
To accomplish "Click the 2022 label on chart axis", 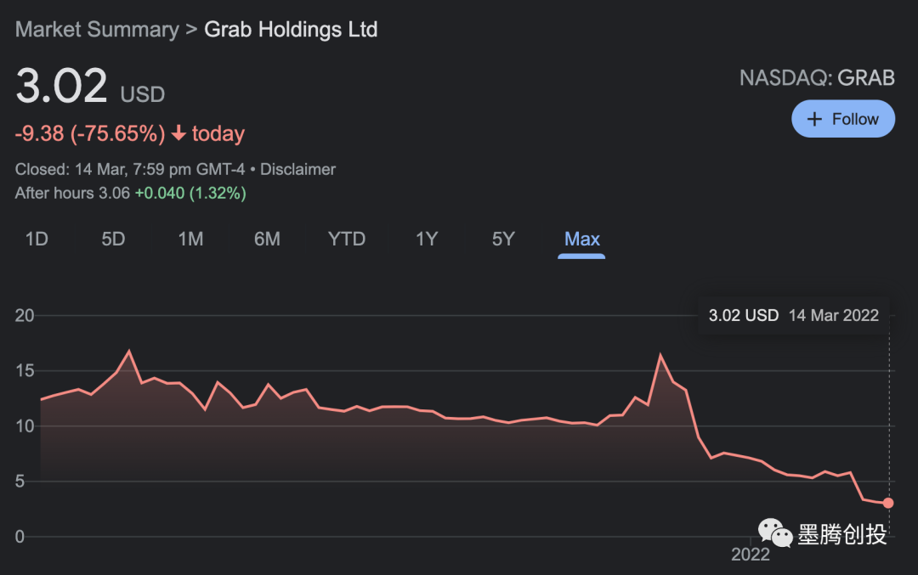I will point(751,555).
